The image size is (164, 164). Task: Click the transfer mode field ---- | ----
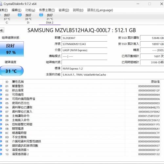[x=84, y=56]
